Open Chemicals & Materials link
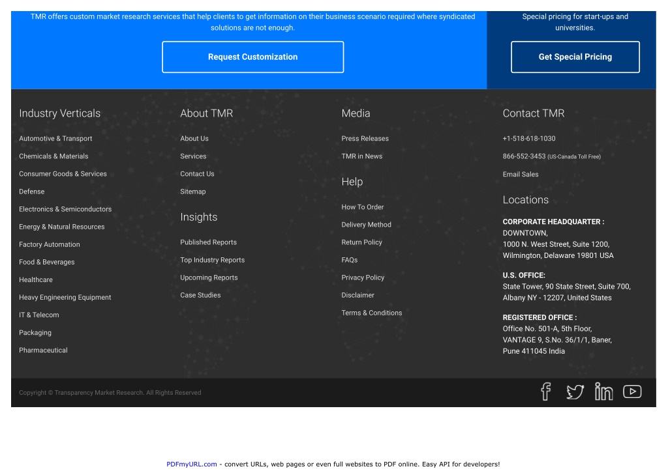The width and height of the screenshot is (668, 471). (x=53, y=156)
